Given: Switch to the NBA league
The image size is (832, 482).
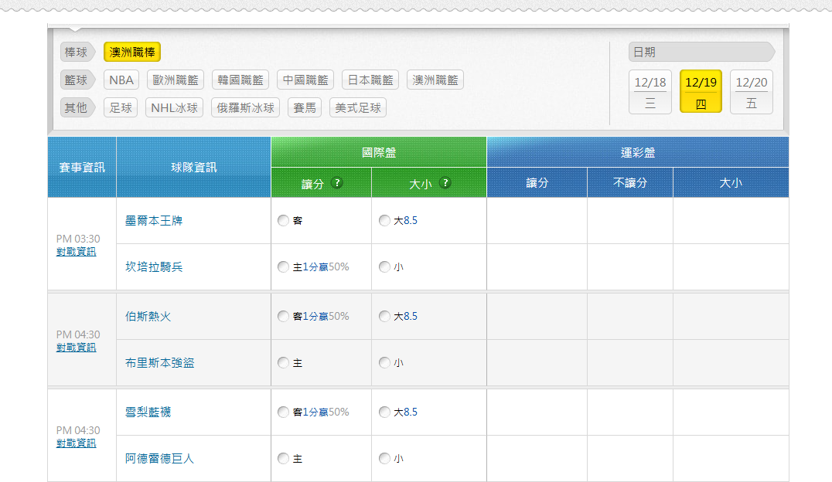Looking at the screenshot, I should pos(121,80).
